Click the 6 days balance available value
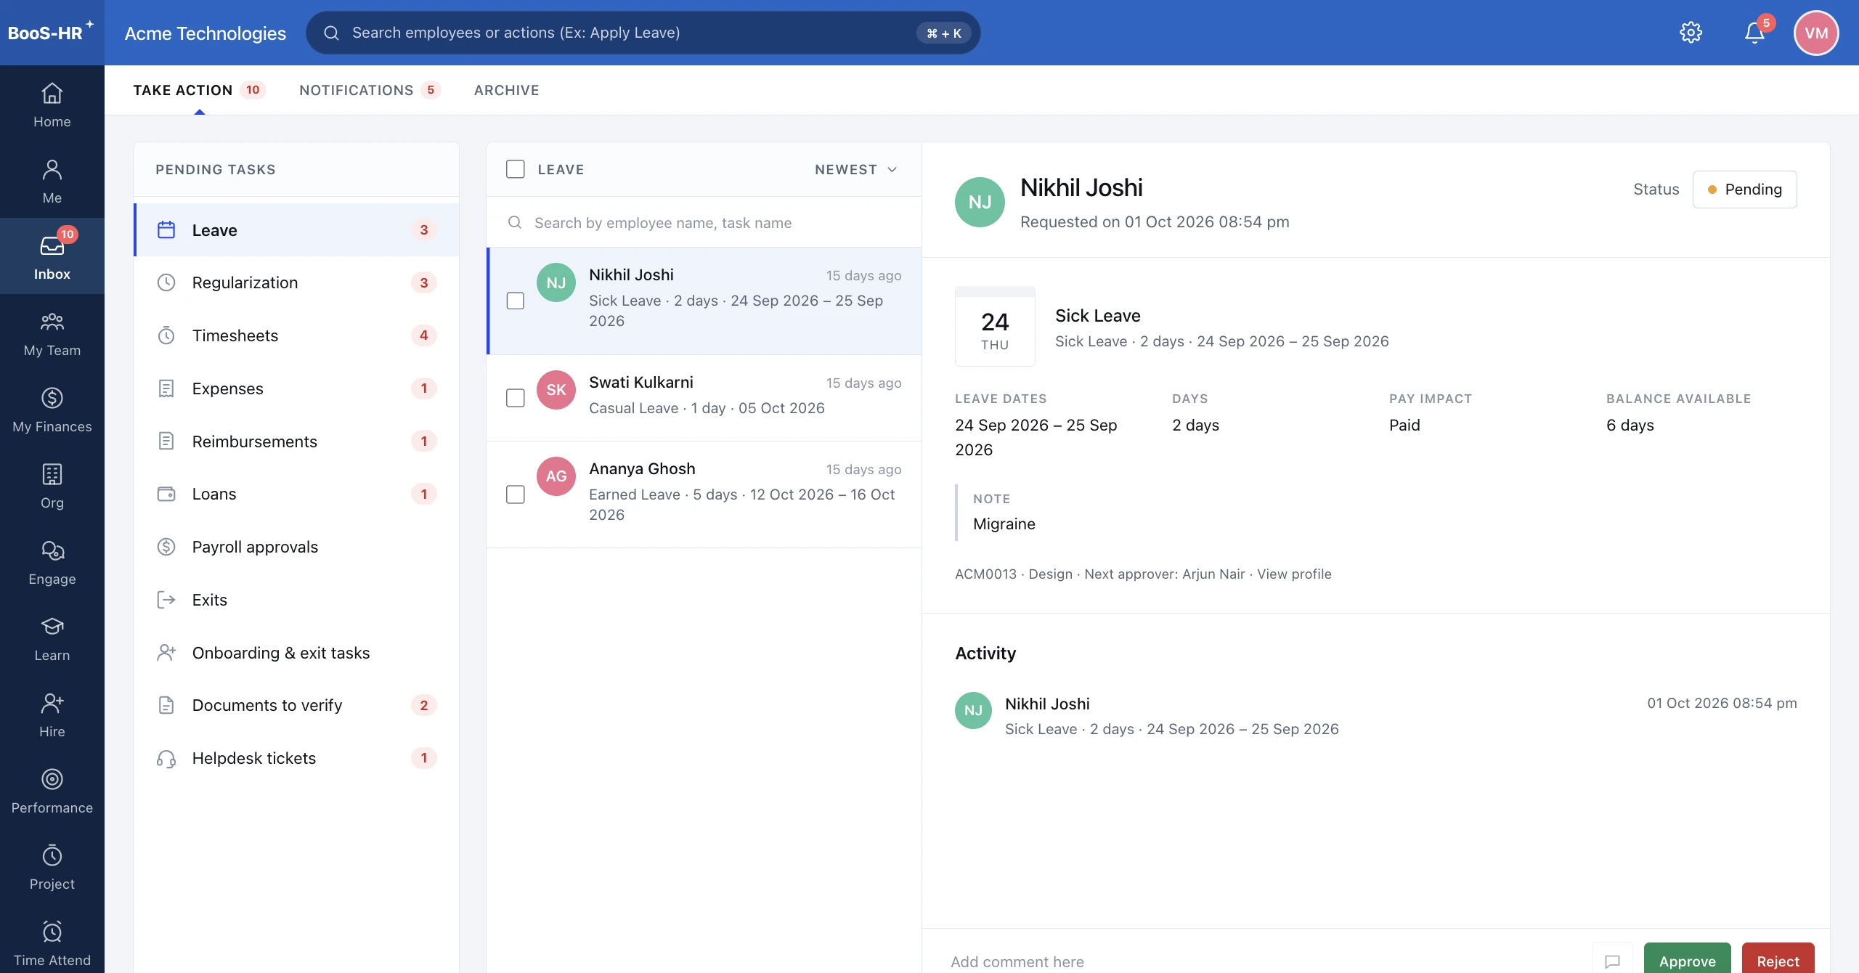The height and width of the screenshot is (973, 1859). (1630, 425)
